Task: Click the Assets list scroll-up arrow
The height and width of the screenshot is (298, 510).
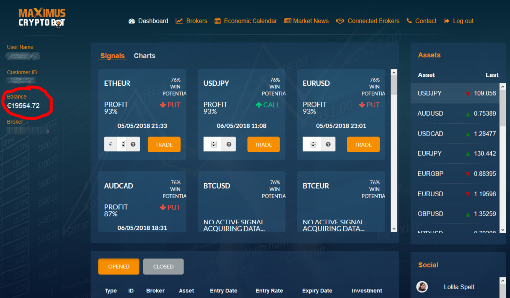Action: [x=503, y=87]
